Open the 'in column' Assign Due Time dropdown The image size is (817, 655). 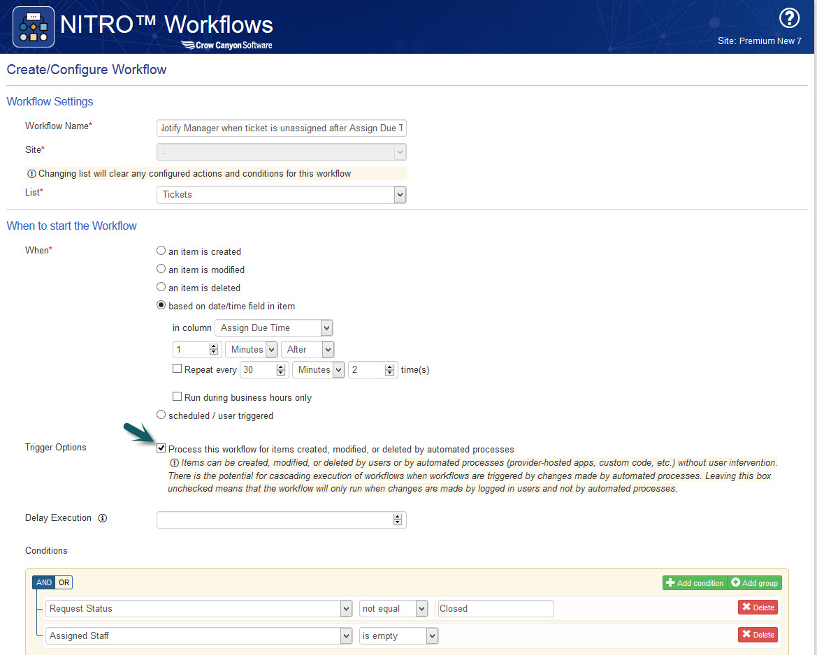coord(273,328)
